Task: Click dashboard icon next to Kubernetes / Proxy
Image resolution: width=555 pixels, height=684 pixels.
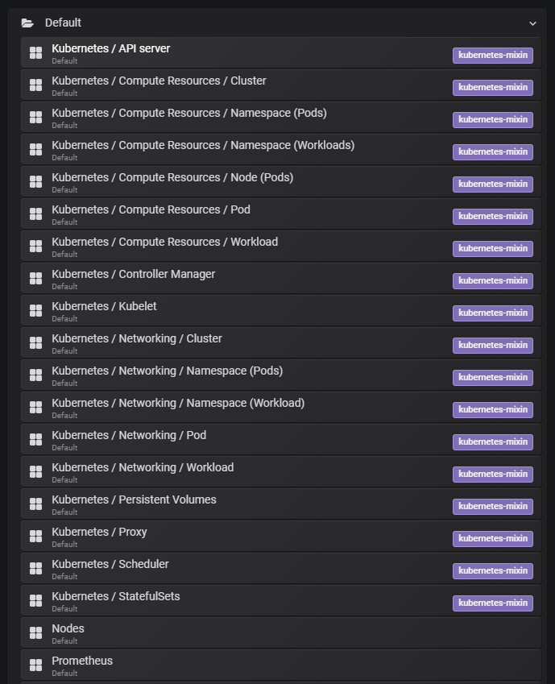Action: click(35, 537)
